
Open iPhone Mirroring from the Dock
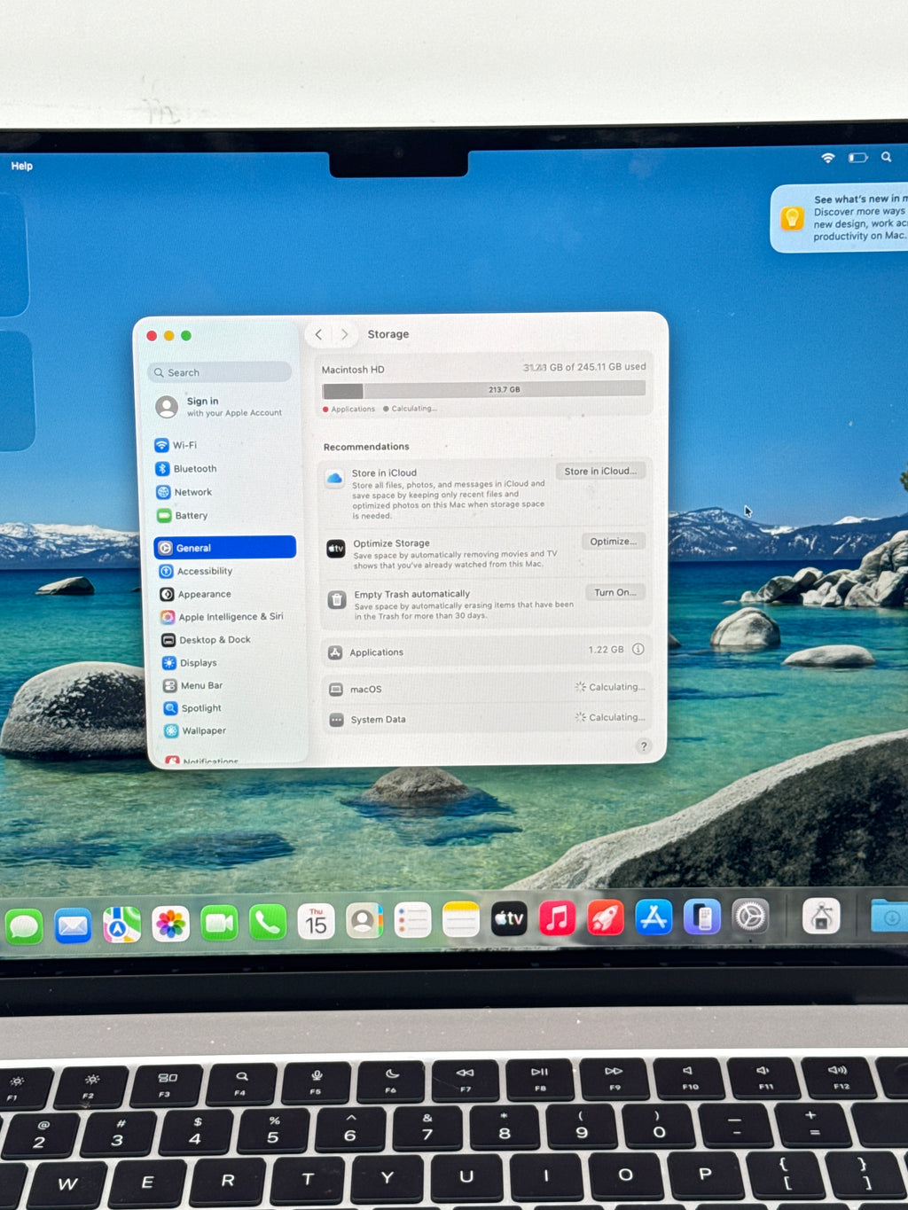tap(702, 917)
